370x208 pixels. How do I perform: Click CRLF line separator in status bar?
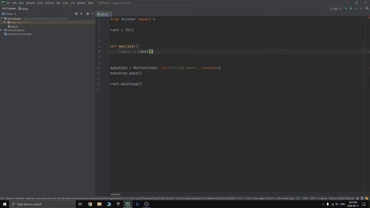(305, 199)
